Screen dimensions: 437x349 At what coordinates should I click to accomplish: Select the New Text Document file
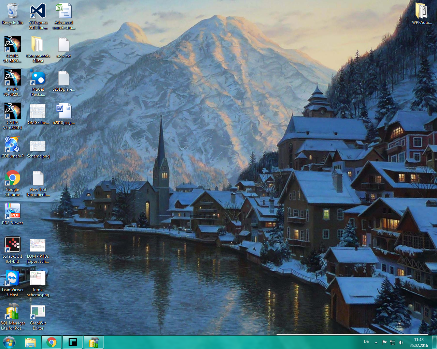point(38,183)
